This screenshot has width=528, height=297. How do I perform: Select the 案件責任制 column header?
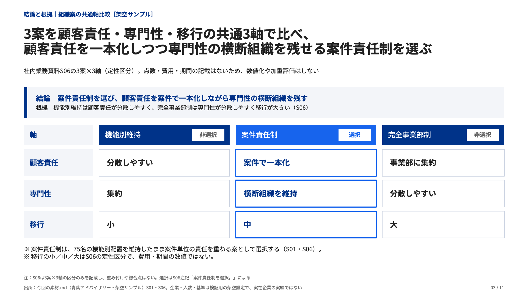(x=306, y=135)
